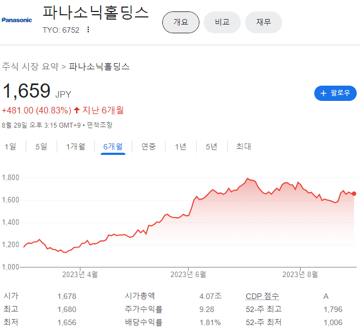Image resolution: width=360 pixels, height=330 pixels.
Task: Select the 6개월 chart range
Action: pyautogui.click(x=113, y=147)
